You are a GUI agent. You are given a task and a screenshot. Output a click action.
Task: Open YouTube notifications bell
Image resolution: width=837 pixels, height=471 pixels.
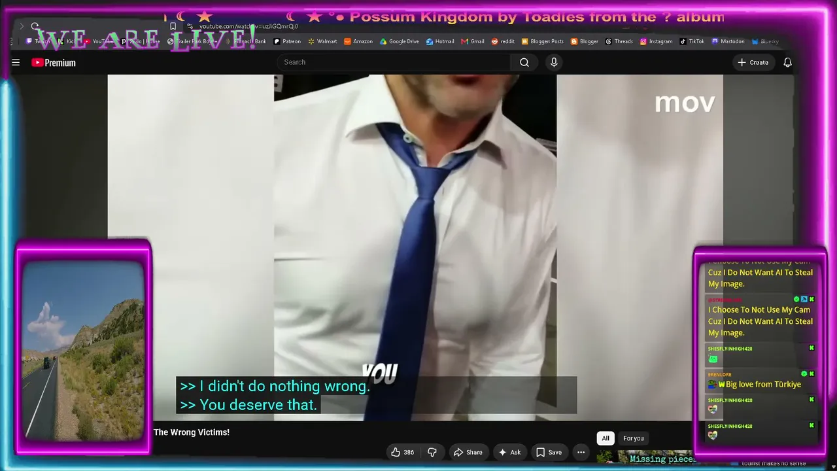pyautogui.click(x=788, y=62)
